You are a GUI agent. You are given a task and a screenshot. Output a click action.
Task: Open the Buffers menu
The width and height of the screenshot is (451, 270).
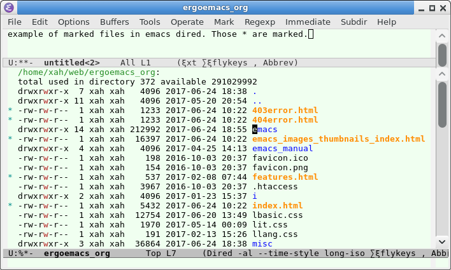tap(115, 22)
